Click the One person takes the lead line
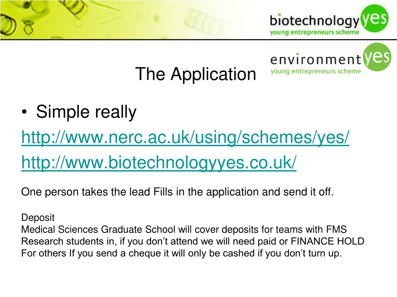 pyautogui.click(x=177, y=192)
